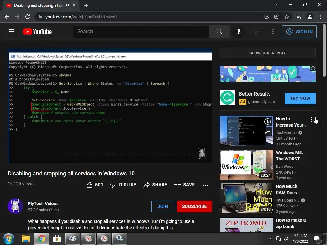Click the SIGN IN button
The width and height of the screenshot is (327, 245).
point(299,32)
